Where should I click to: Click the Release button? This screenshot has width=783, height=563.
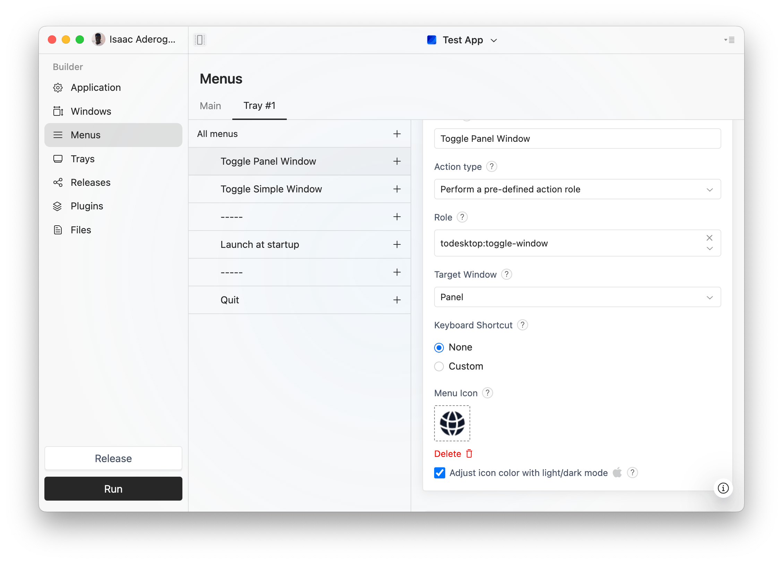pos(113,458)
